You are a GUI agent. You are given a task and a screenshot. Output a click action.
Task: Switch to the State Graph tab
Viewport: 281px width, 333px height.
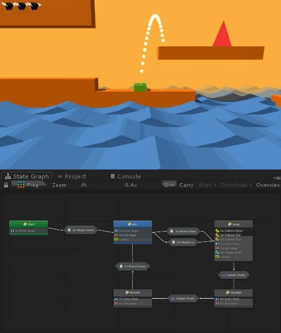pos(27,176)
